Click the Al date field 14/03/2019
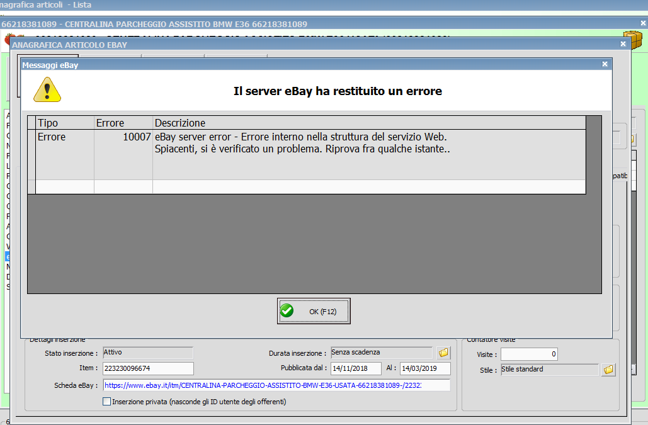This screenshot has width=648, height=425. coord(425,368)
